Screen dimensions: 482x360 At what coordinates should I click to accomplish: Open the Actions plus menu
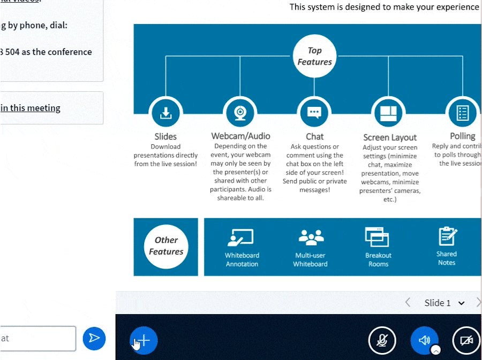tap(144, 340)
